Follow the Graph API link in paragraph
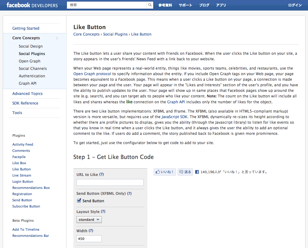The image size is (308, 248). (x=176, y=102)
